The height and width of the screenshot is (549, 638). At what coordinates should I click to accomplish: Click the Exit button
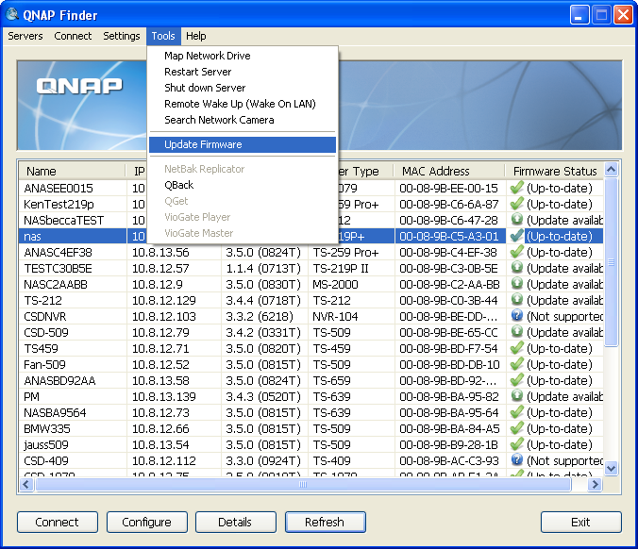[581, 522]
